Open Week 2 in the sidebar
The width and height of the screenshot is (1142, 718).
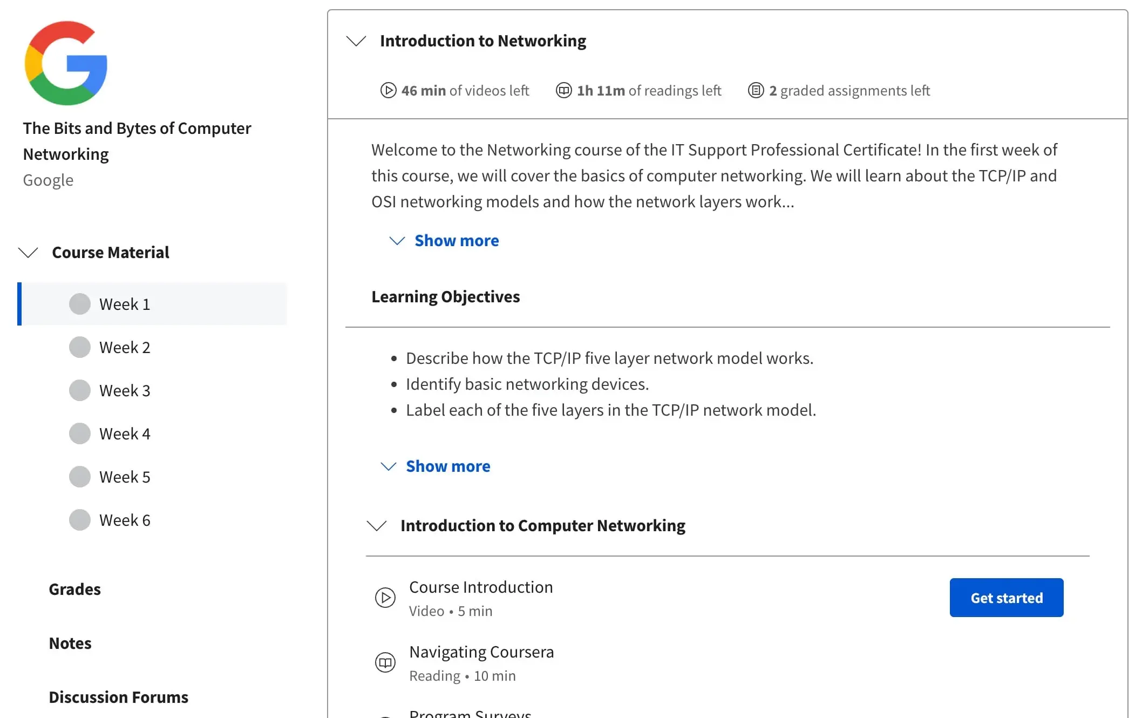point(125,347)
